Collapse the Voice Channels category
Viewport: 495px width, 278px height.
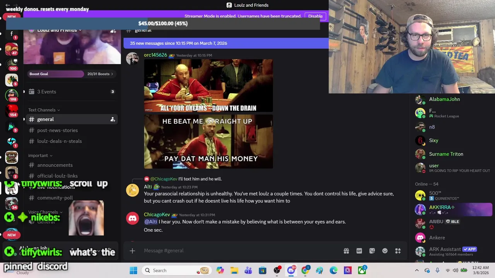point(45,212)
